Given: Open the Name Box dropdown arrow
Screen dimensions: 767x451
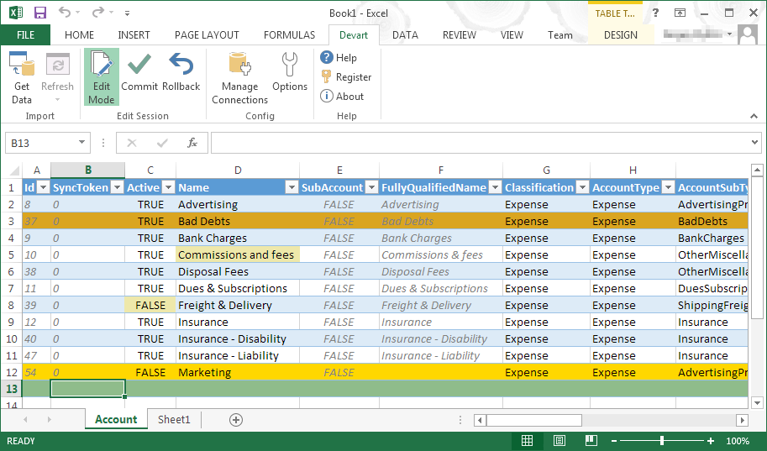Looking at the screenshot, I should [81, 142].
